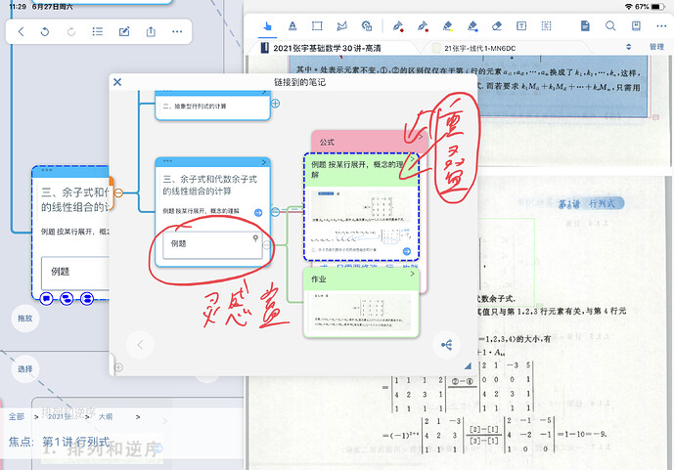Switch to 21张宇-线代1-MN6DC tab
This screenshot has height=470, width=674.
(x=479, y=48)
